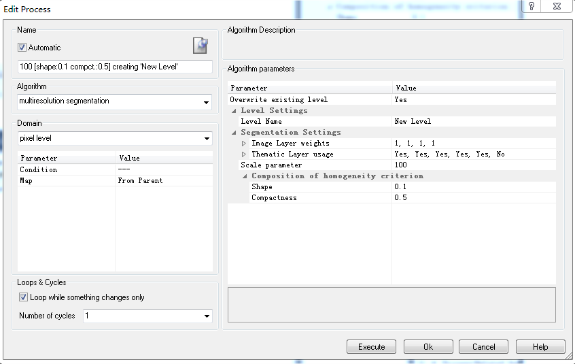
Task: Uncheck the Automatic name checkbox
Action: (22, 48)
